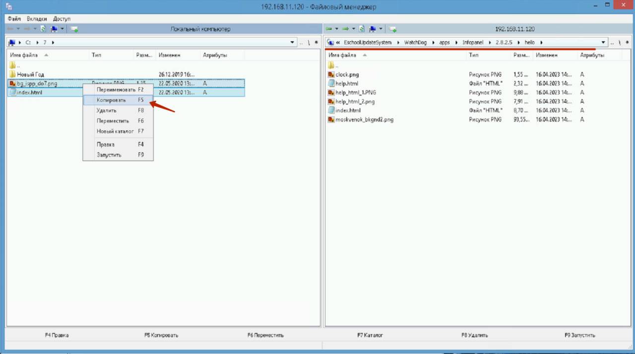Click the parent folder icon in the remote file list
This screenshot has height=354, width=635.
(331, 65)
